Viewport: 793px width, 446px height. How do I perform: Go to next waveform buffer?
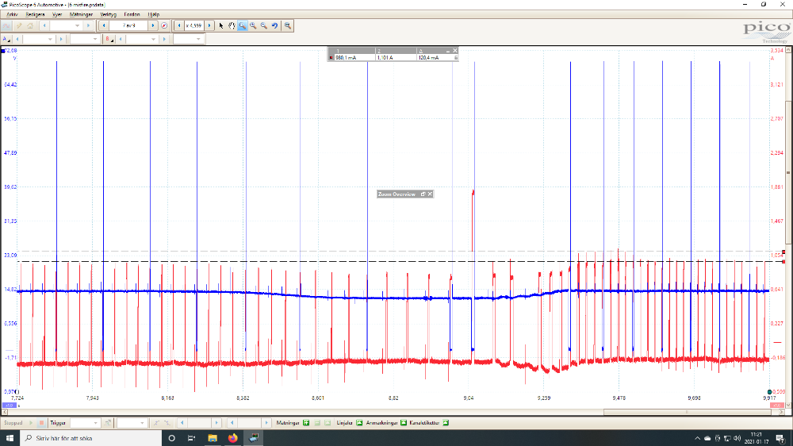click(x=155, y=25)
